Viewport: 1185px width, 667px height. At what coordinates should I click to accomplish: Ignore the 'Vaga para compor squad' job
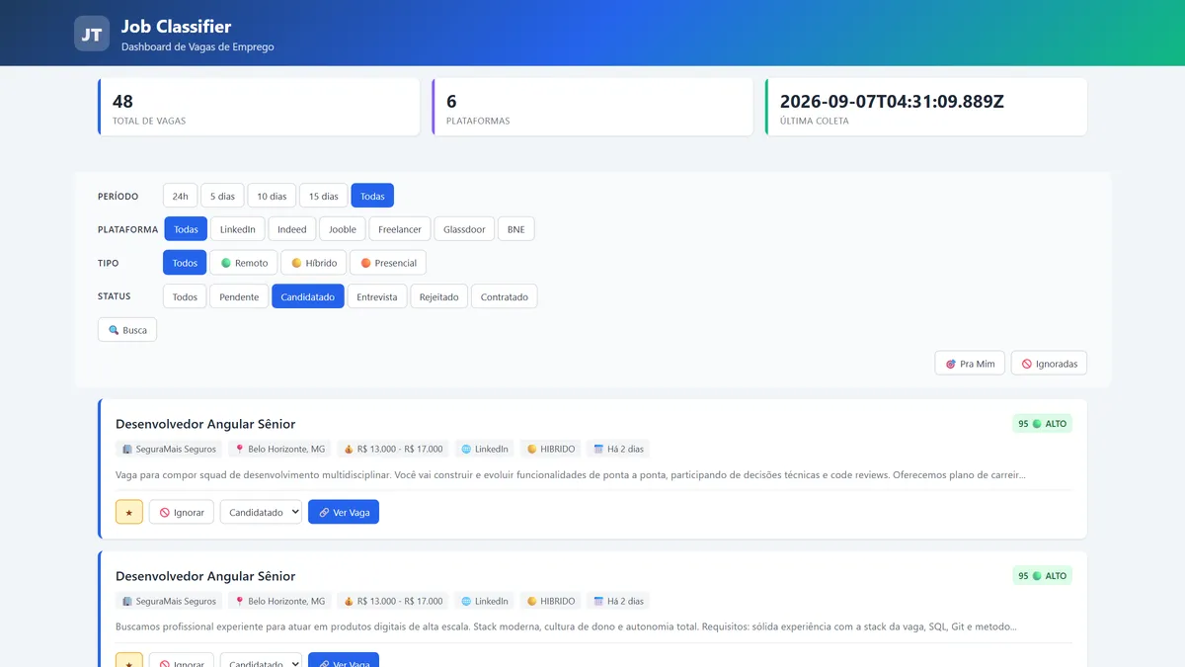tap(182, 512)
